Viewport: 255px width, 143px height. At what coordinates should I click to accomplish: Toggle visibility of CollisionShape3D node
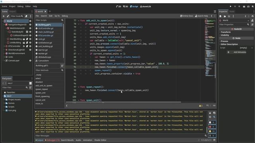(30, 35)
